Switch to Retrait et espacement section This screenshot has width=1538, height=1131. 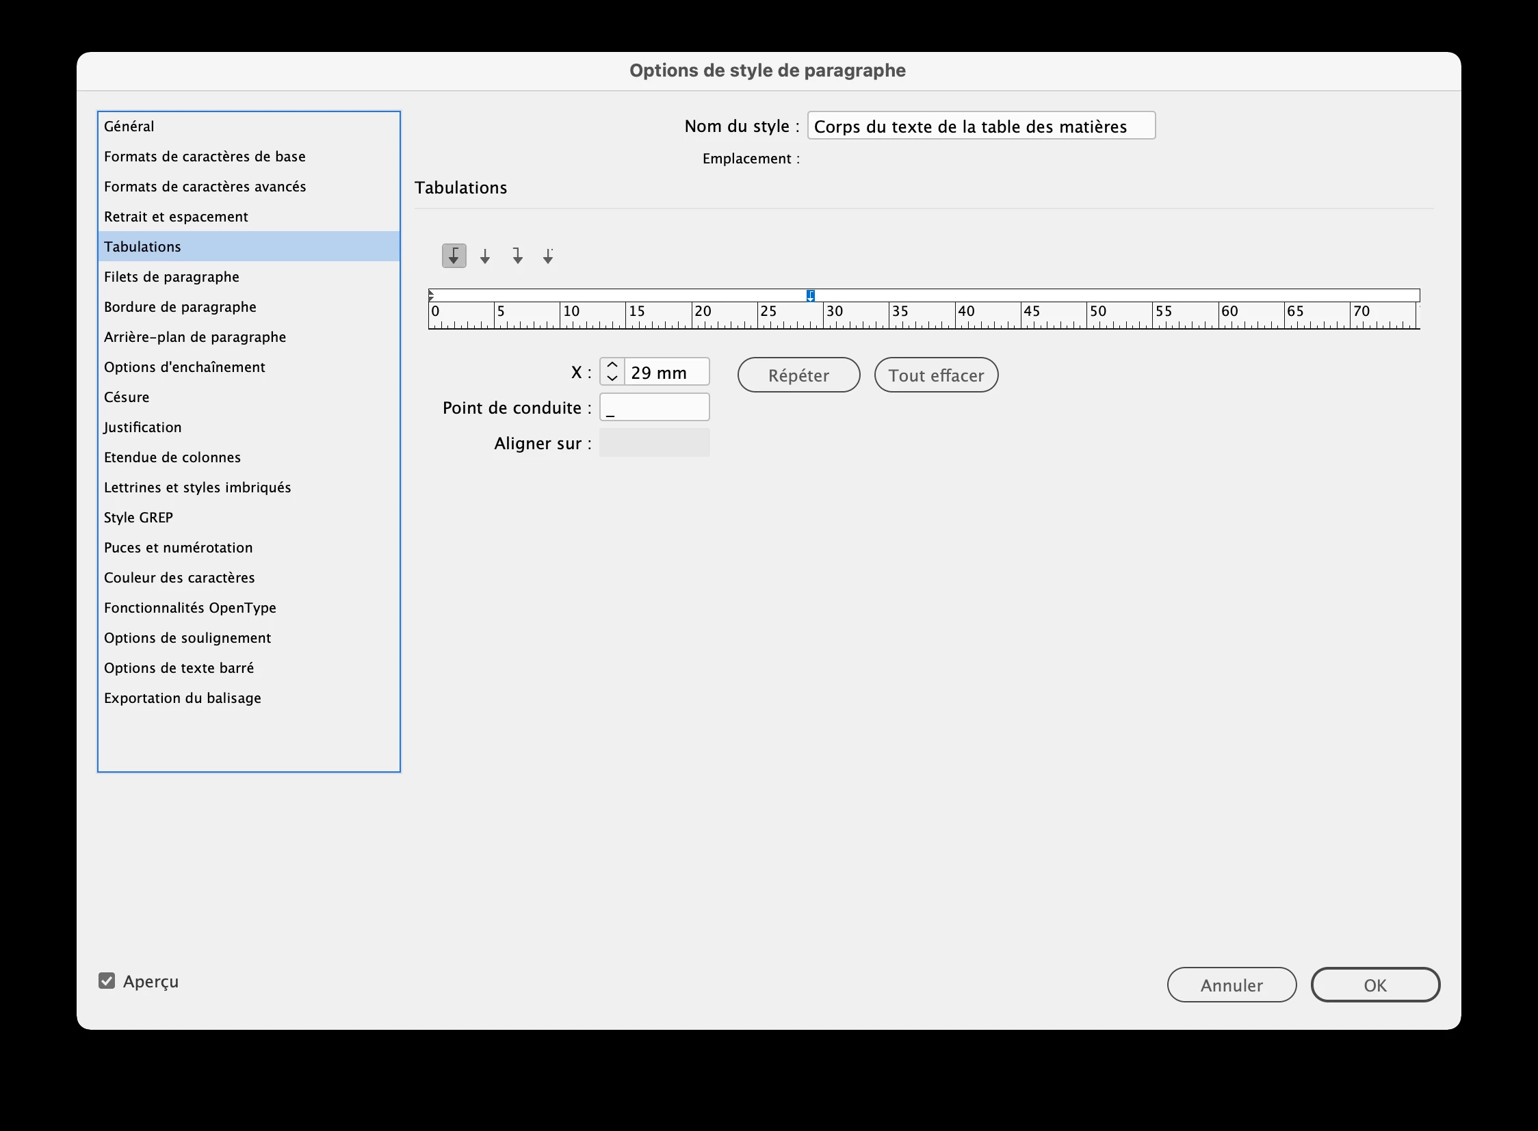[175, 216]
